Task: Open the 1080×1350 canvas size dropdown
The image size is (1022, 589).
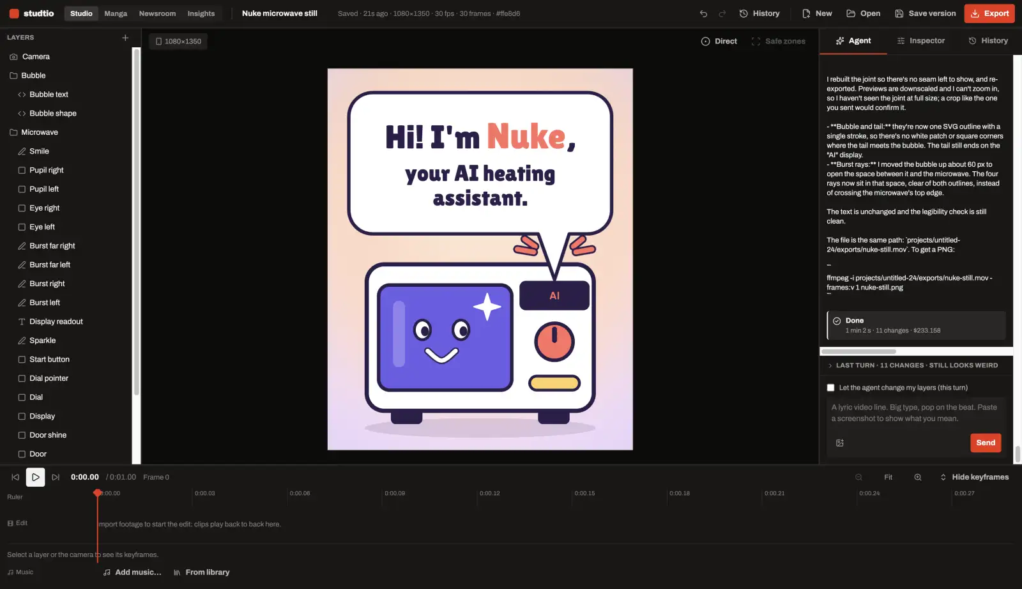Action: pos(178,42)
